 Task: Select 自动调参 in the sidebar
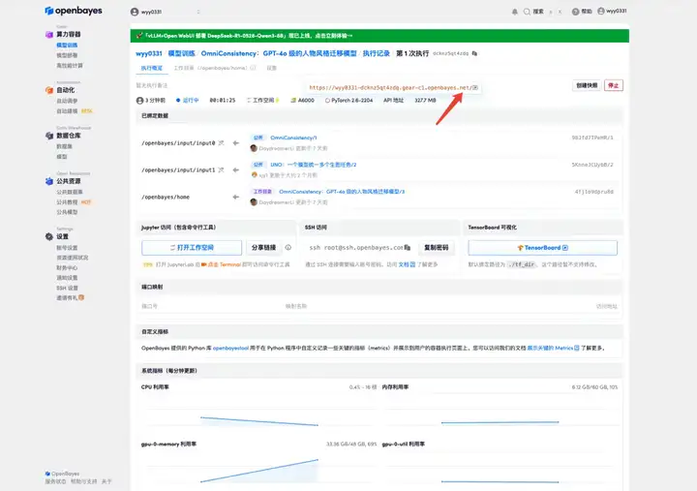coord(67,101)
